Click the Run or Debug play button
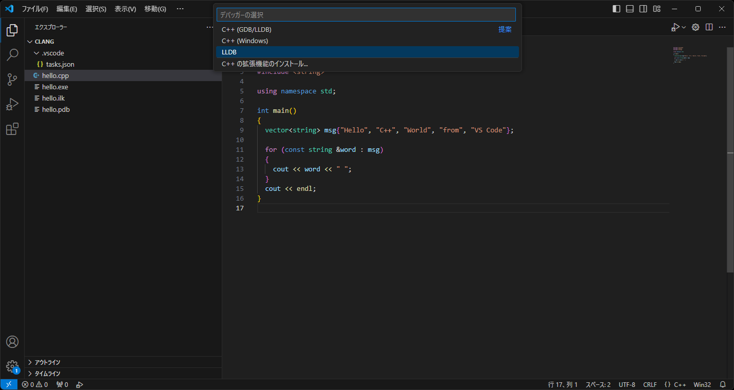 click(675, 27)
